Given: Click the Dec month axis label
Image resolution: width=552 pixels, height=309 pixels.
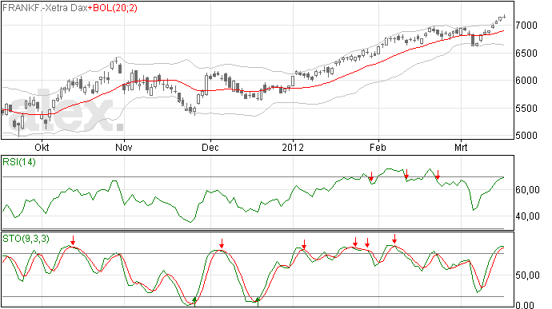Looking at the screenshot, I should [x=210, y=147].
